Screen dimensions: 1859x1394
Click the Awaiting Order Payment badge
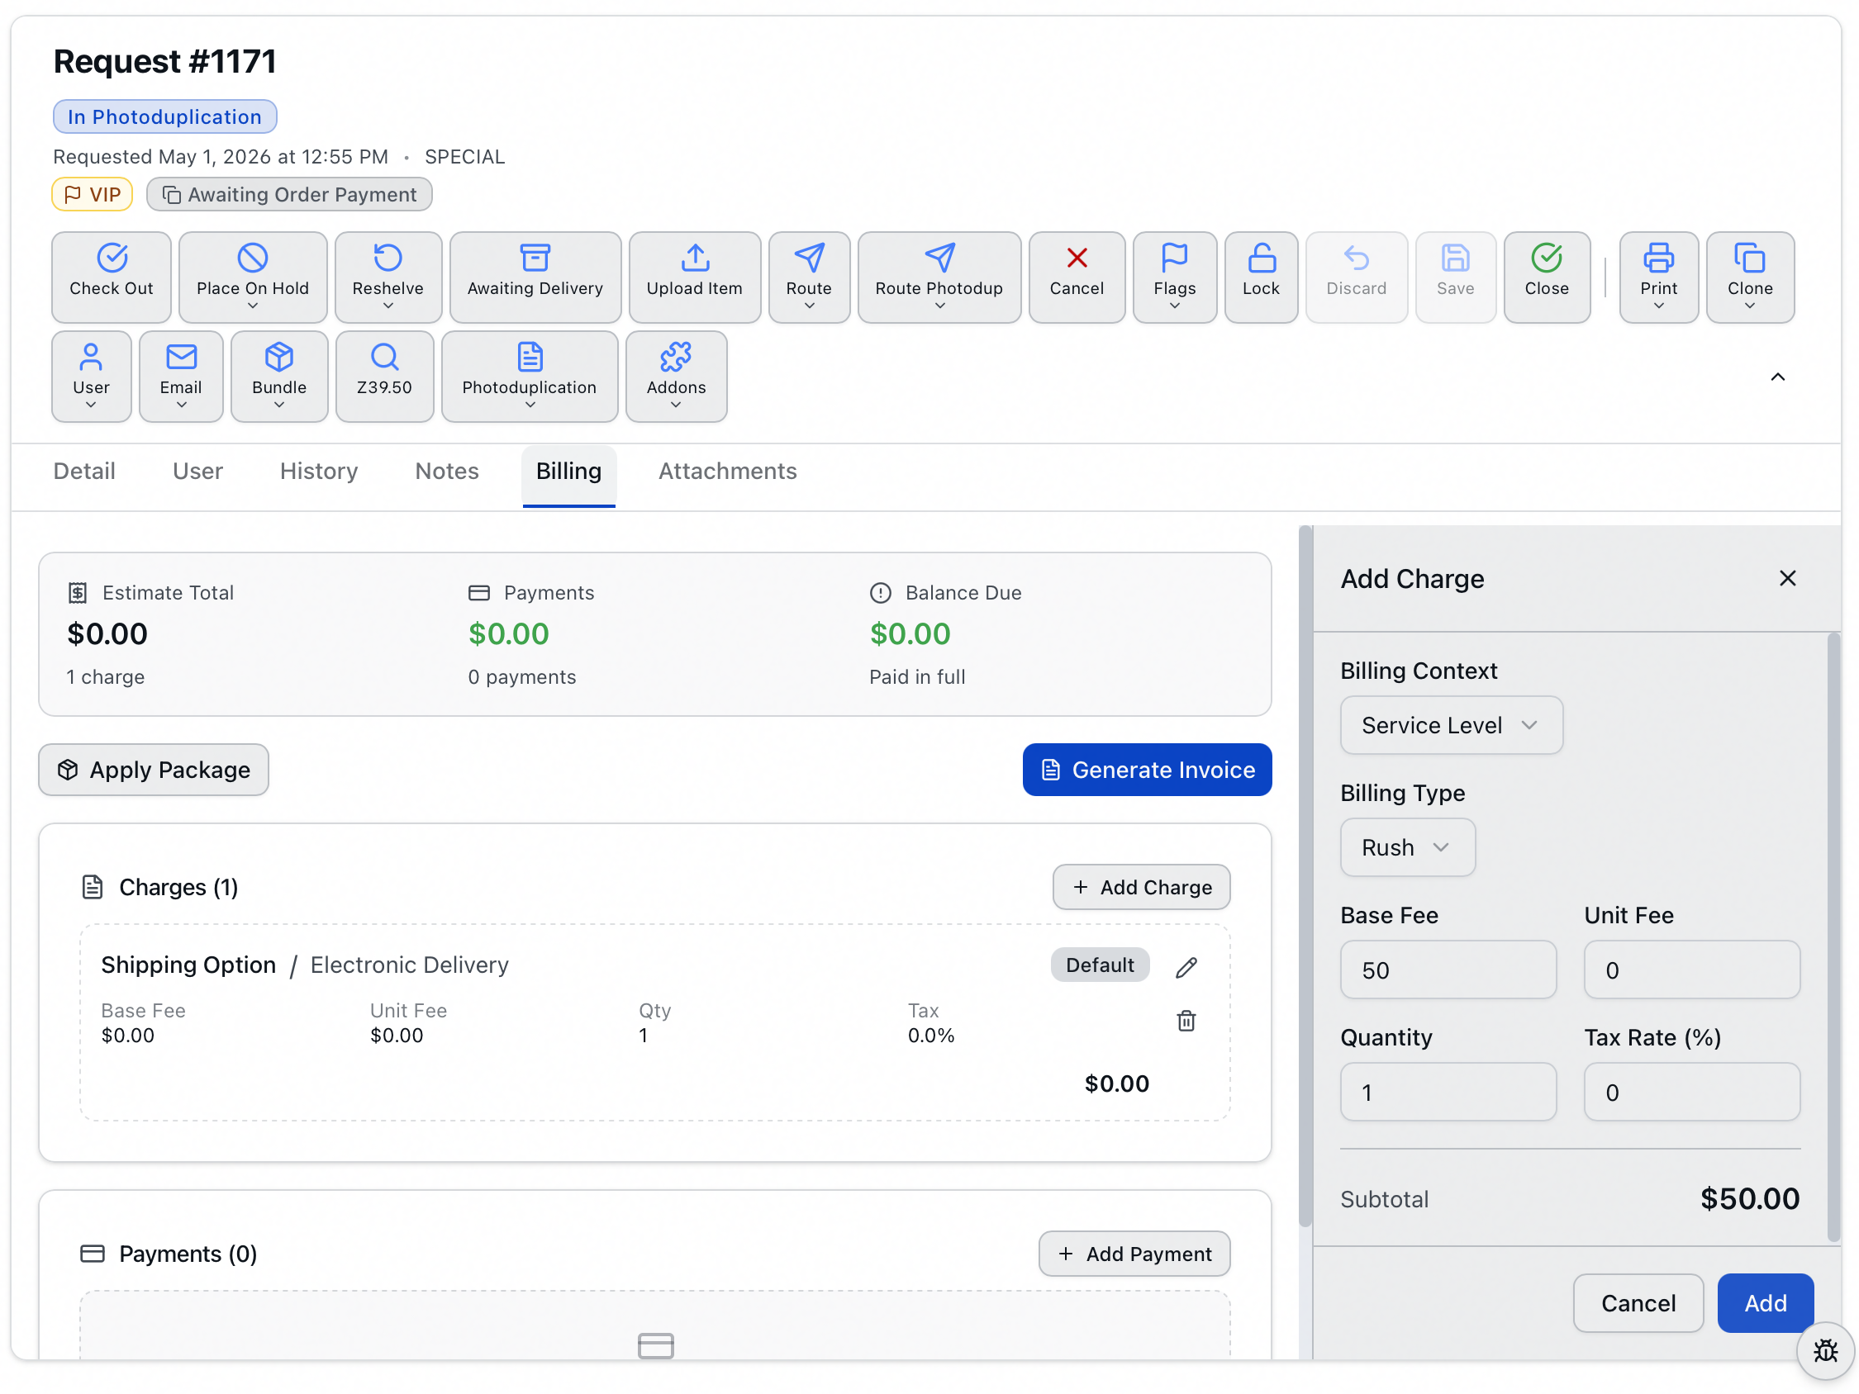point(289,194)
